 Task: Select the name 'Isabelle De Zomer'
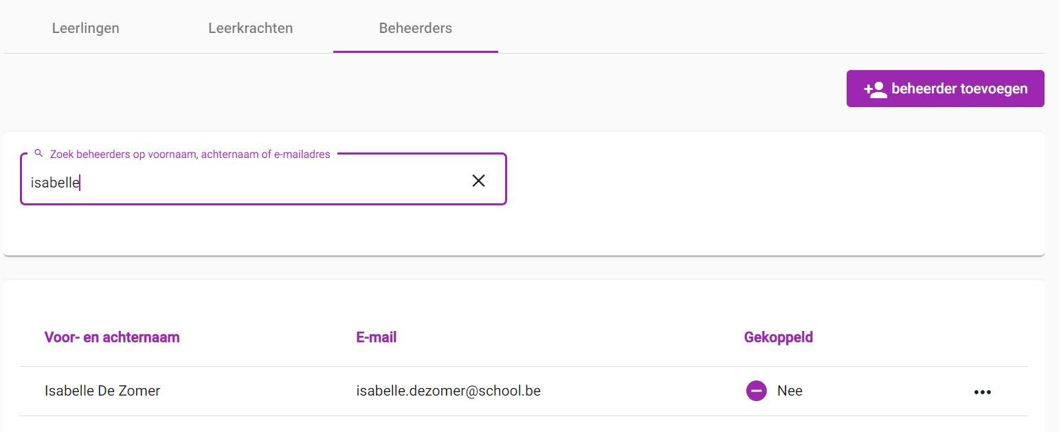click(102, 391)
